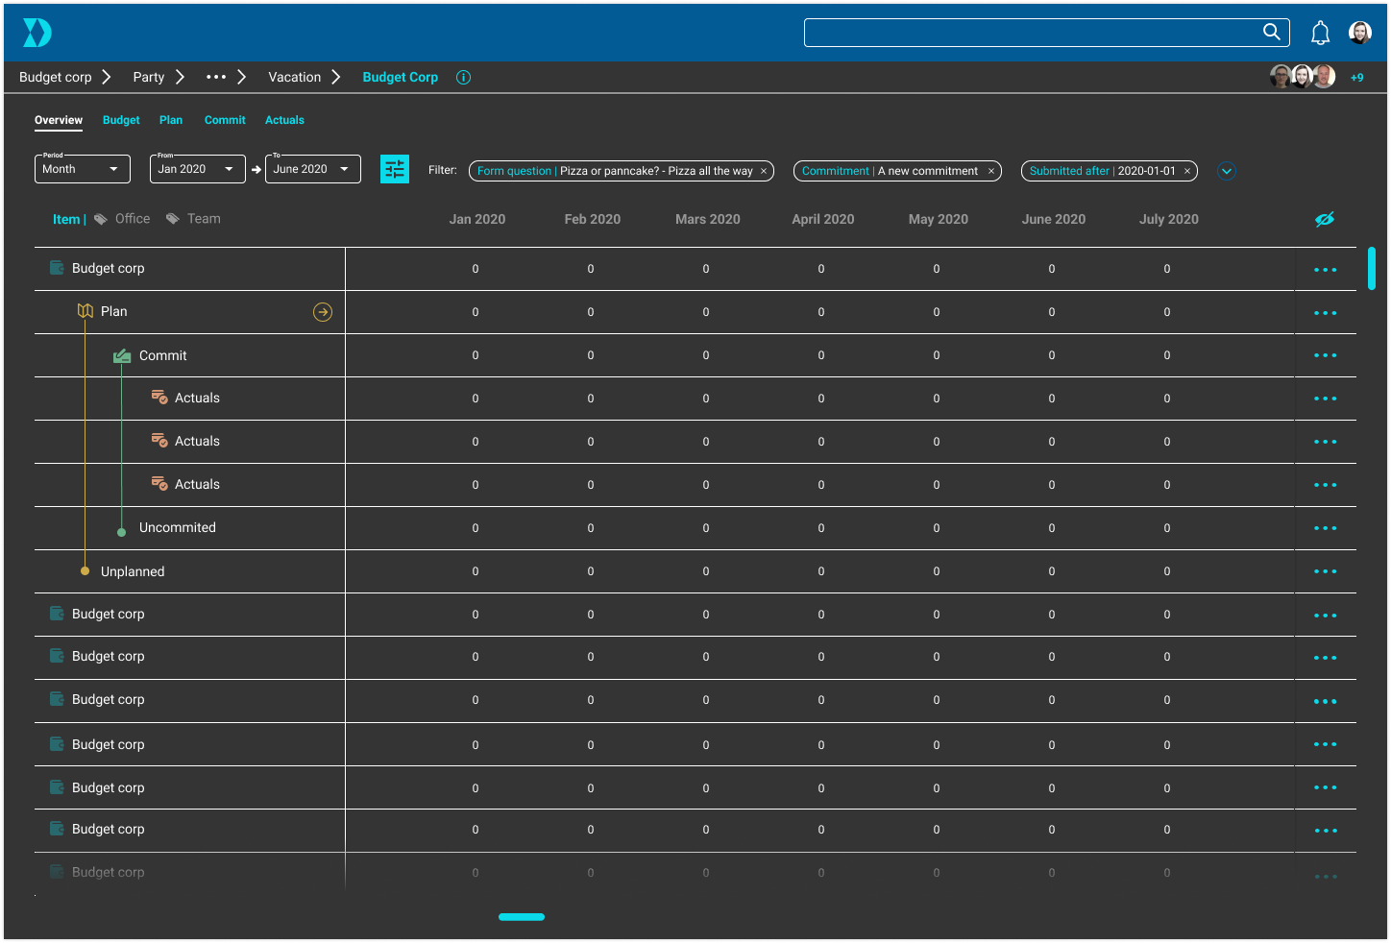
Task: Click the Office tag icon
Action: pyautogui.click(x=99, y=218)
